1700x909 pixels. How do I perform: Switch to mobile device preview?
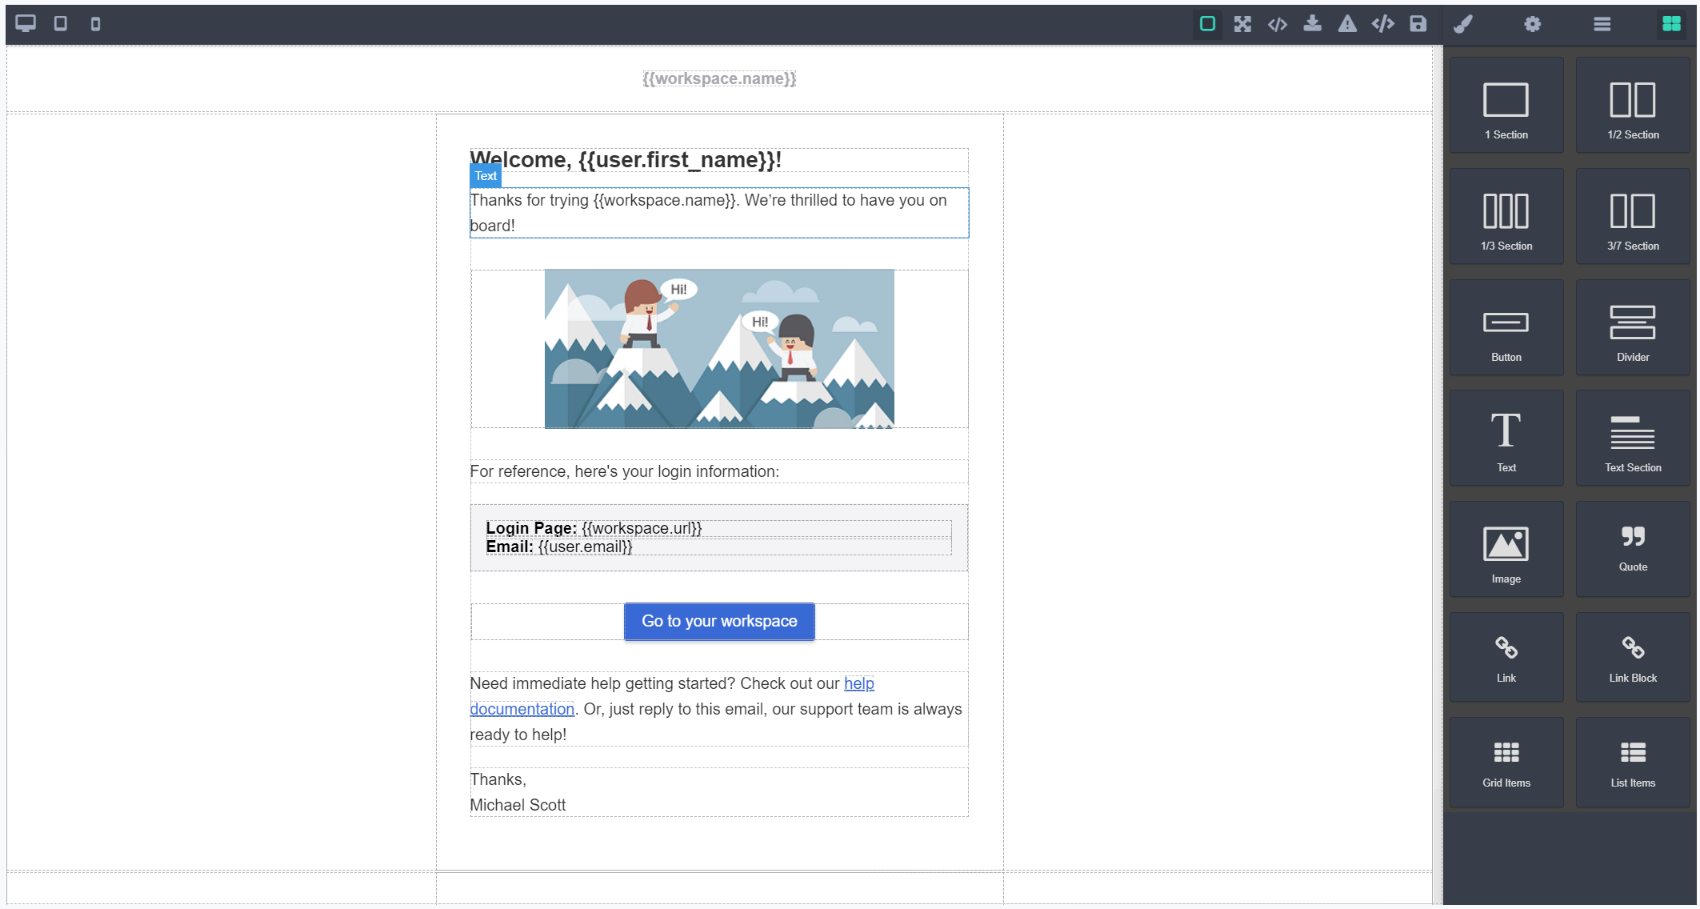pyautogui.click(x=95, y=24)
